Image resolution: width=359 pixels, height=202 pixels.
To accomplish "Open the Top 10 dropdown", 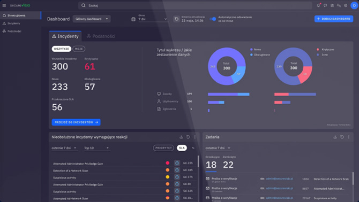I will 97,148.
